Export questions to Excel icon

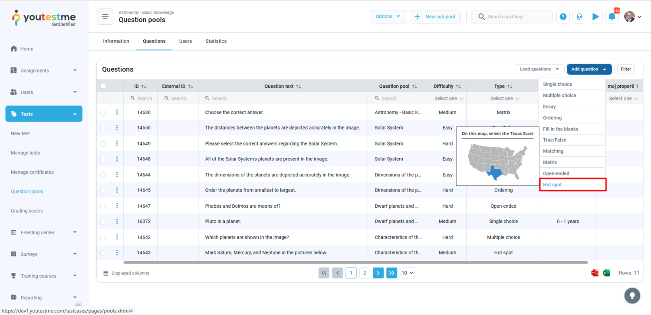(606, 273)
